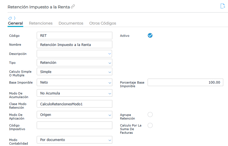Toggle Calculo Por La Suma De Facturas
The image size is (228, 146).
point(150,125)
